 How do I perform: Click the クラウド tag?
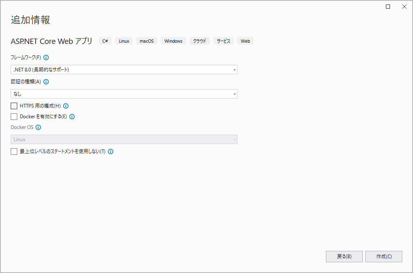tap(200, 41)
